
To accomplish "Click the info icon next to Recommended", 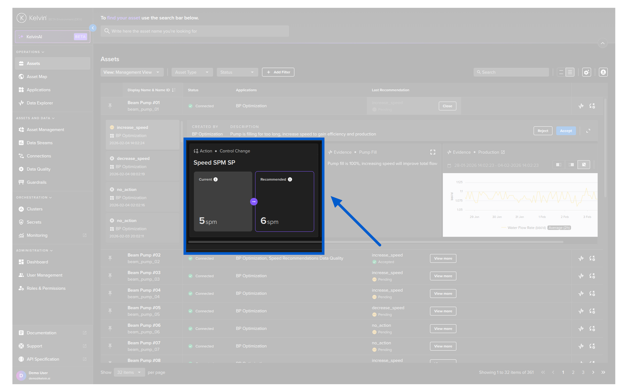I will [x=290, y=179].
